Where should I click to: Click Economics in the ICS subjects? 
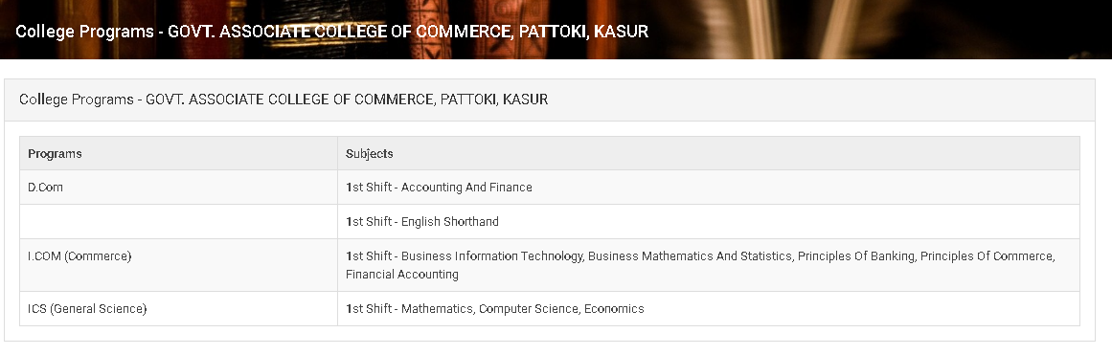point(614,309)
